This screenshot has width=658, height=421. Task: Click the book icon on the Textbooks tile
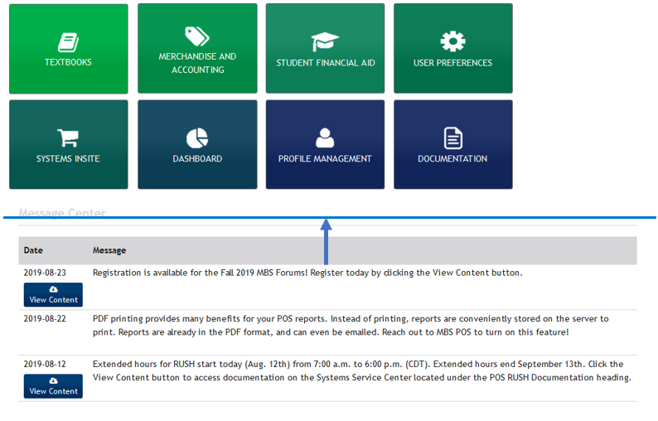coord(68,41)
